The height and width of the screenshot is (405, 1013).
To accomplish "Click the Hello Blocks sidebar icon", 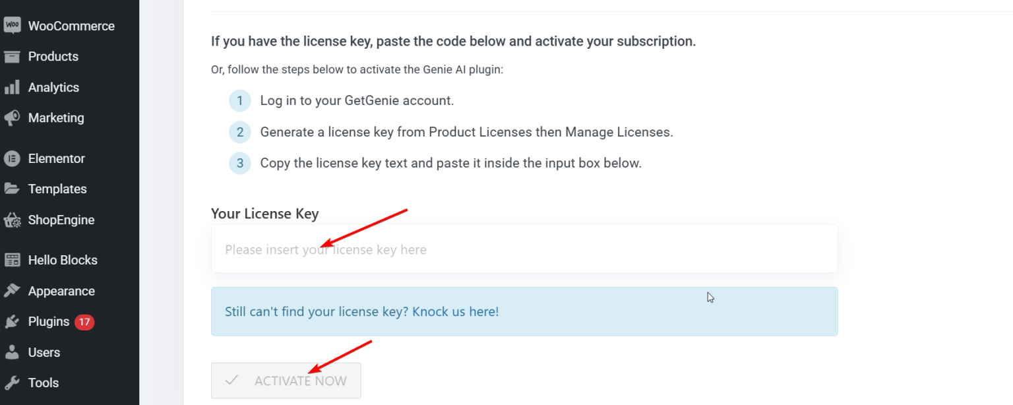I will tap(13, 259).
